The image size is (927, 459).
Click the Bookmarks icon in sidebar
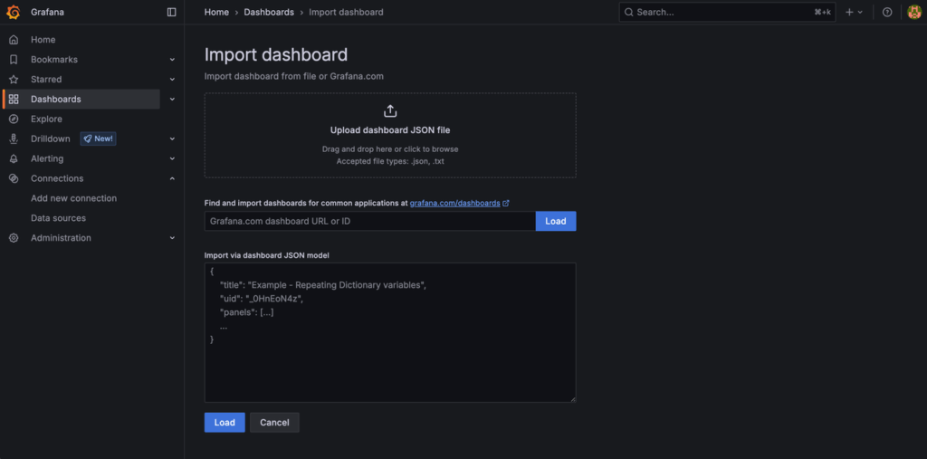tap(14, 60)
